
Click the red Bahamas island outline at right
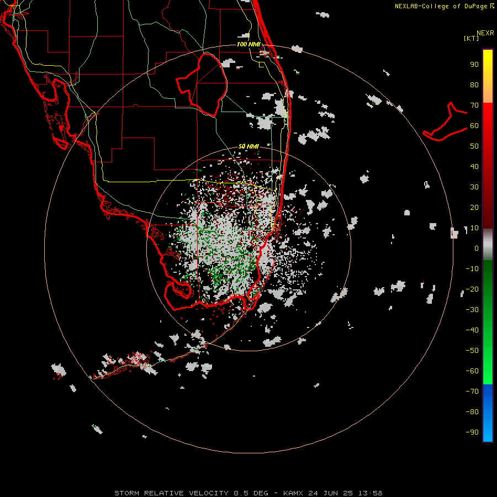pos(445,123)
